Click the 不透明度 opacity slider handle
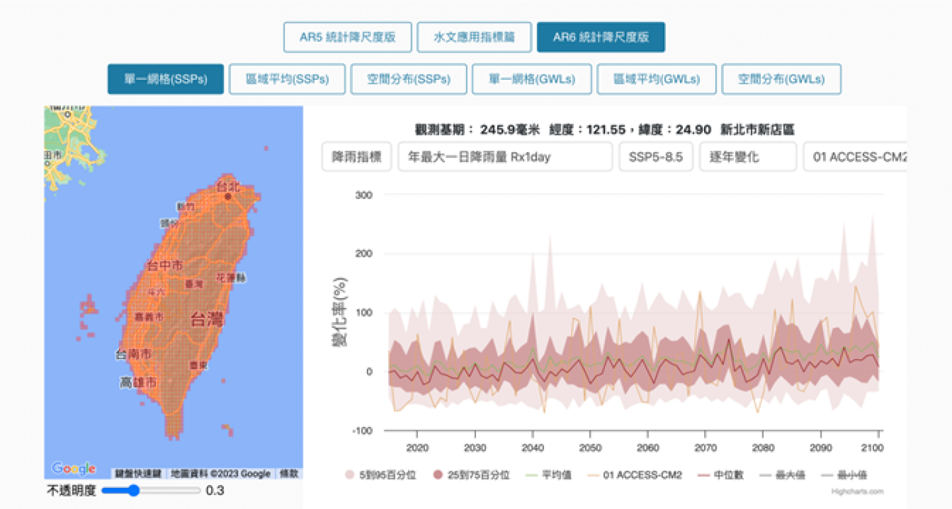The height and width of the screenshot is (509, 952). tap(134, 490)
